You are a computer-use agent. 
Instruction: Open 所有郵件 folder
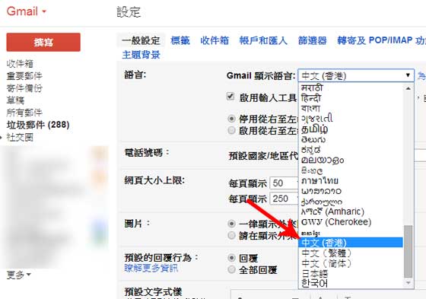tap(24, 113)
